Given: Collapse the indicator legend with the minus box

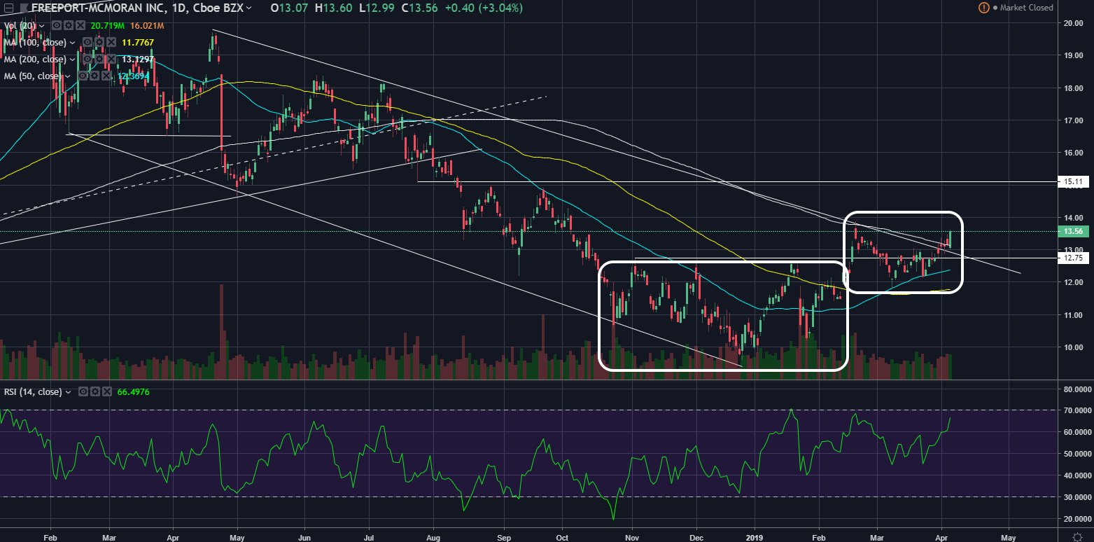Looking at the screenshot, I should (8, 8).
